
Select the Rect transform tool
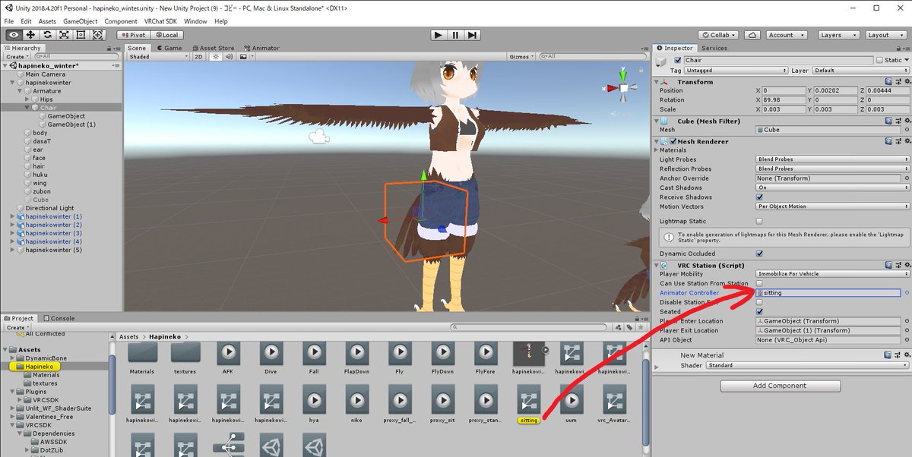(x=81, y=35)
